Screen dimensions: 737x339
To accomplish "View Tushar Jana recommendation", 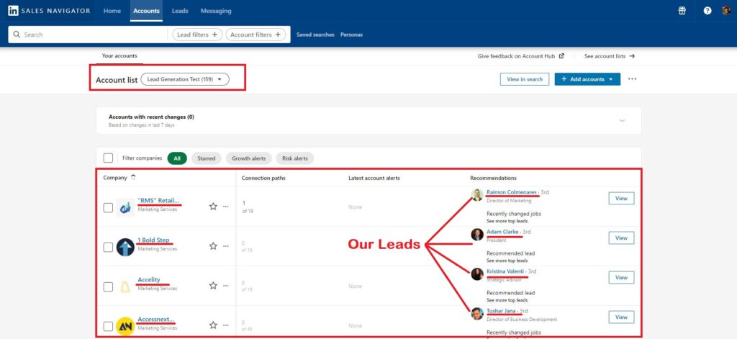I will click(x=621, y=317).
